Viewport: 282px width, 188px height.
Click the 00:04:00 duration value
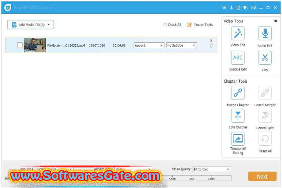coord(119,45)
